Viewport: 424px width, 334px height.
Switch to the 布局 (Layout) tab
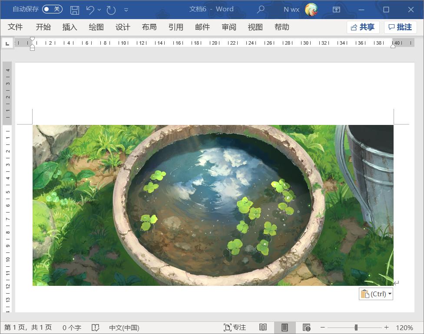[x=149, y=27]
